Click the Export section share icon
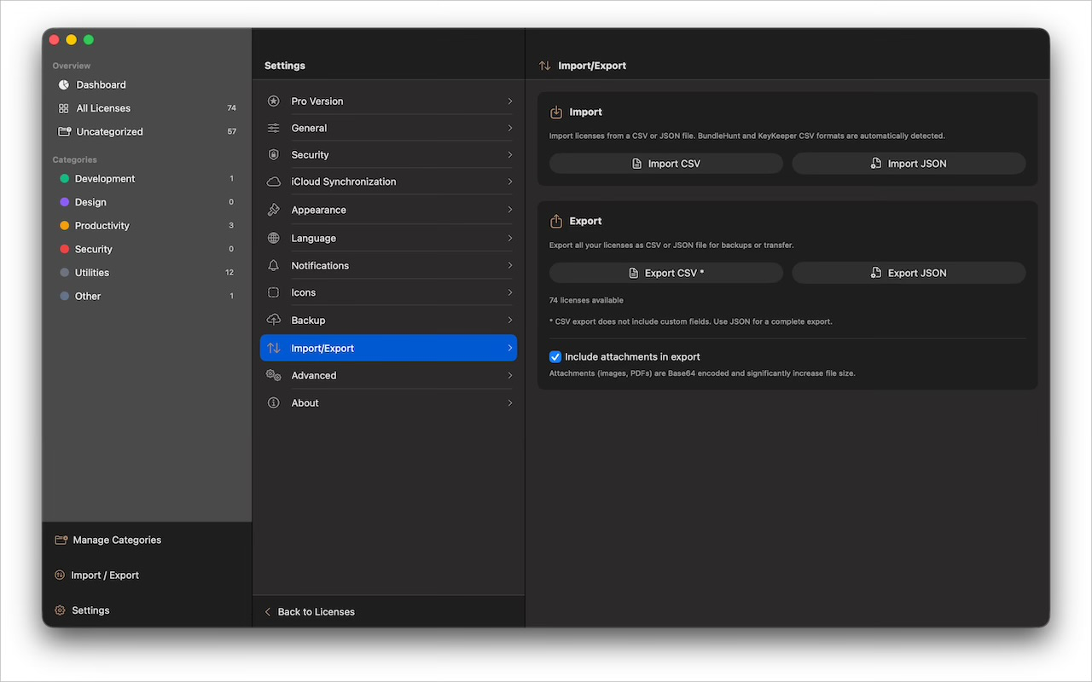 pyautogui.click(x=556, y=221)
